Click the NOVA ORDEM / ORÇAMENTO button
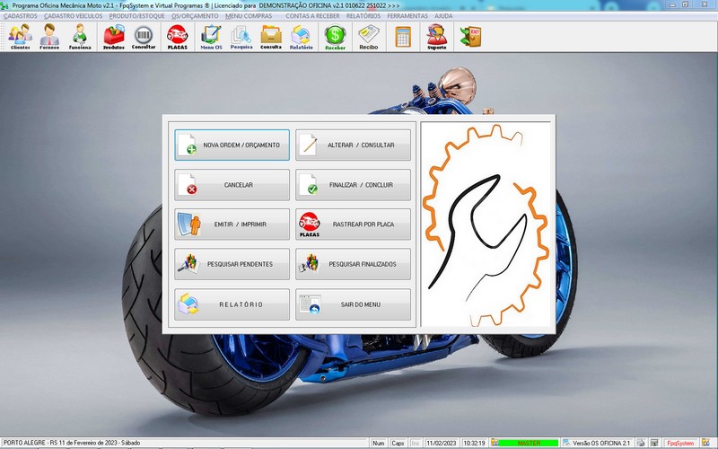 coord(232,145)
